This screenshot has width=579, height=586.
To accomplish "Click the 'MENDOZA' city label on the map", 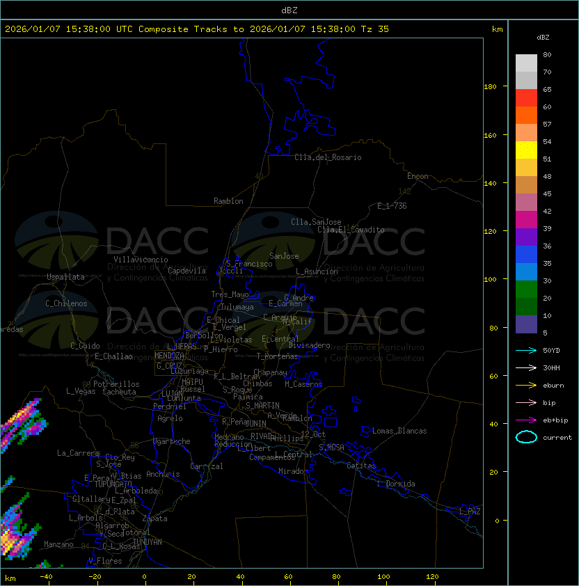I will [169, 356].
